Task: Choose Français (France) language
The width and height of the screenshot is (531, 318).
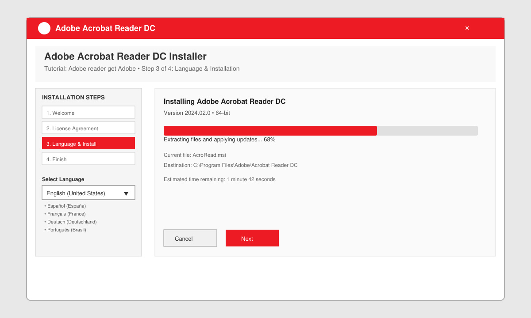Action: pos(65,214)
